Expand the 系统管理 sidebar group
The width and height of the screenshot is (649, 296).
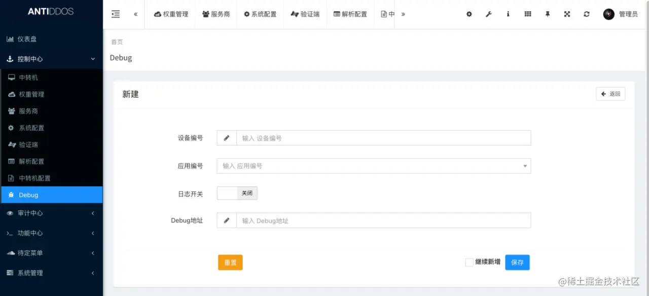coord(51,273)
